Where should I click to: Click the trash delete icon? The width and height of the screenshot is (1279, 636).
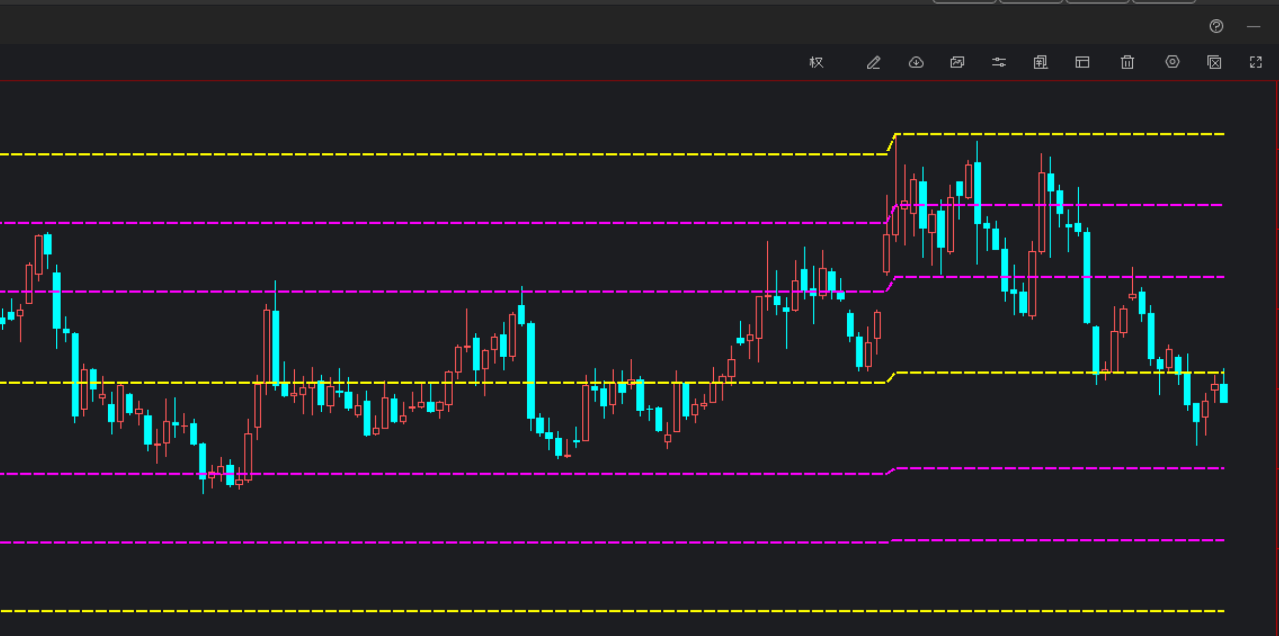tap(1127, 62)
